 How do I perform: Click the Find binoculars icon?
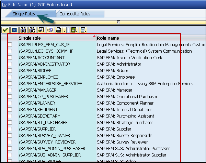pos(23,30)
